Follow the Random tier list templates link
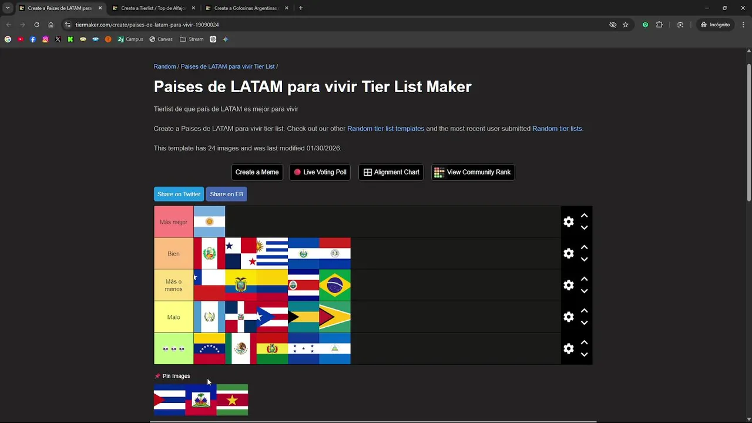This screenshot has height=423, width=752. (x=385, y=129)
